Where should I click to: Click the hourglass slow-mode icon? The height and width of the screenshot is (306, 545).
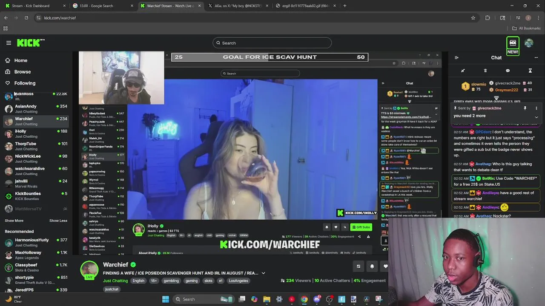click(x=530, y=71)
